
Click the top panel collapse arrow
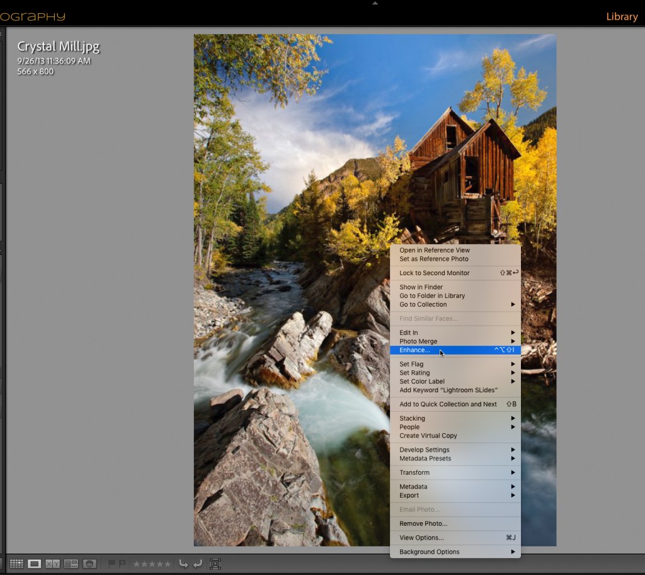tap(375, 3)
